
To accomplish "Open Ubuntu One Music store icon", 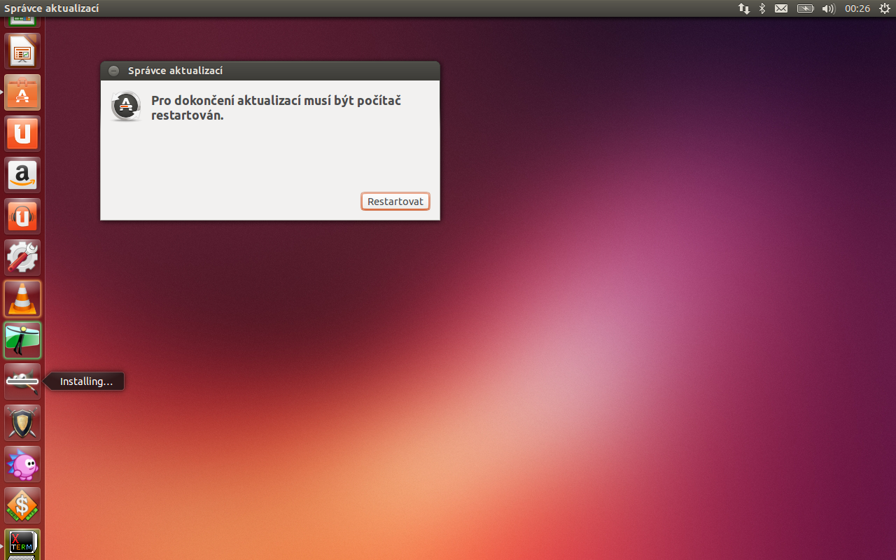I will 22,216.
